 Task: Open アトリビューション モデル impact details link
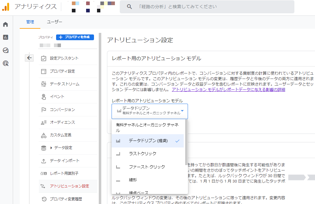(x=228, y=90)
